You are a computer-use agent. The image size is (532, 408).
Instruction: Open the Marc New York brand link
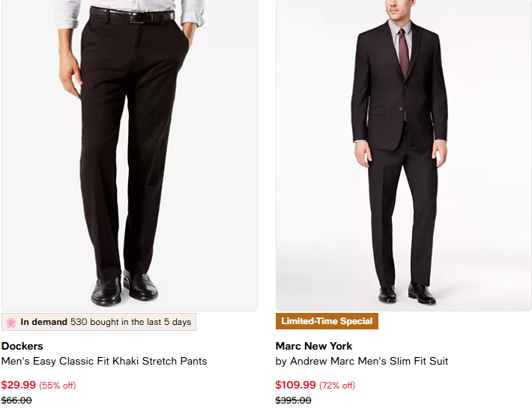(x=314, y=346)
